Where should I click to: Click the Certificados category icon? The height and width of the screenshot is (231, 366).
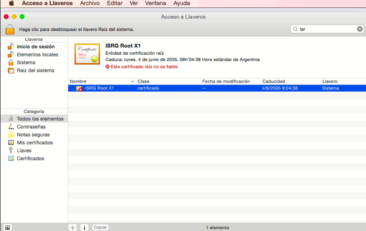pos(11,158)
